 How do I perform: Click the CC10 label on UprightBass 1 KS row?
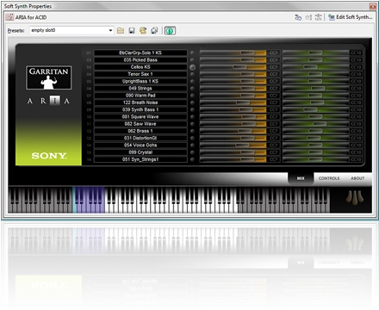(x=356, y=81)
